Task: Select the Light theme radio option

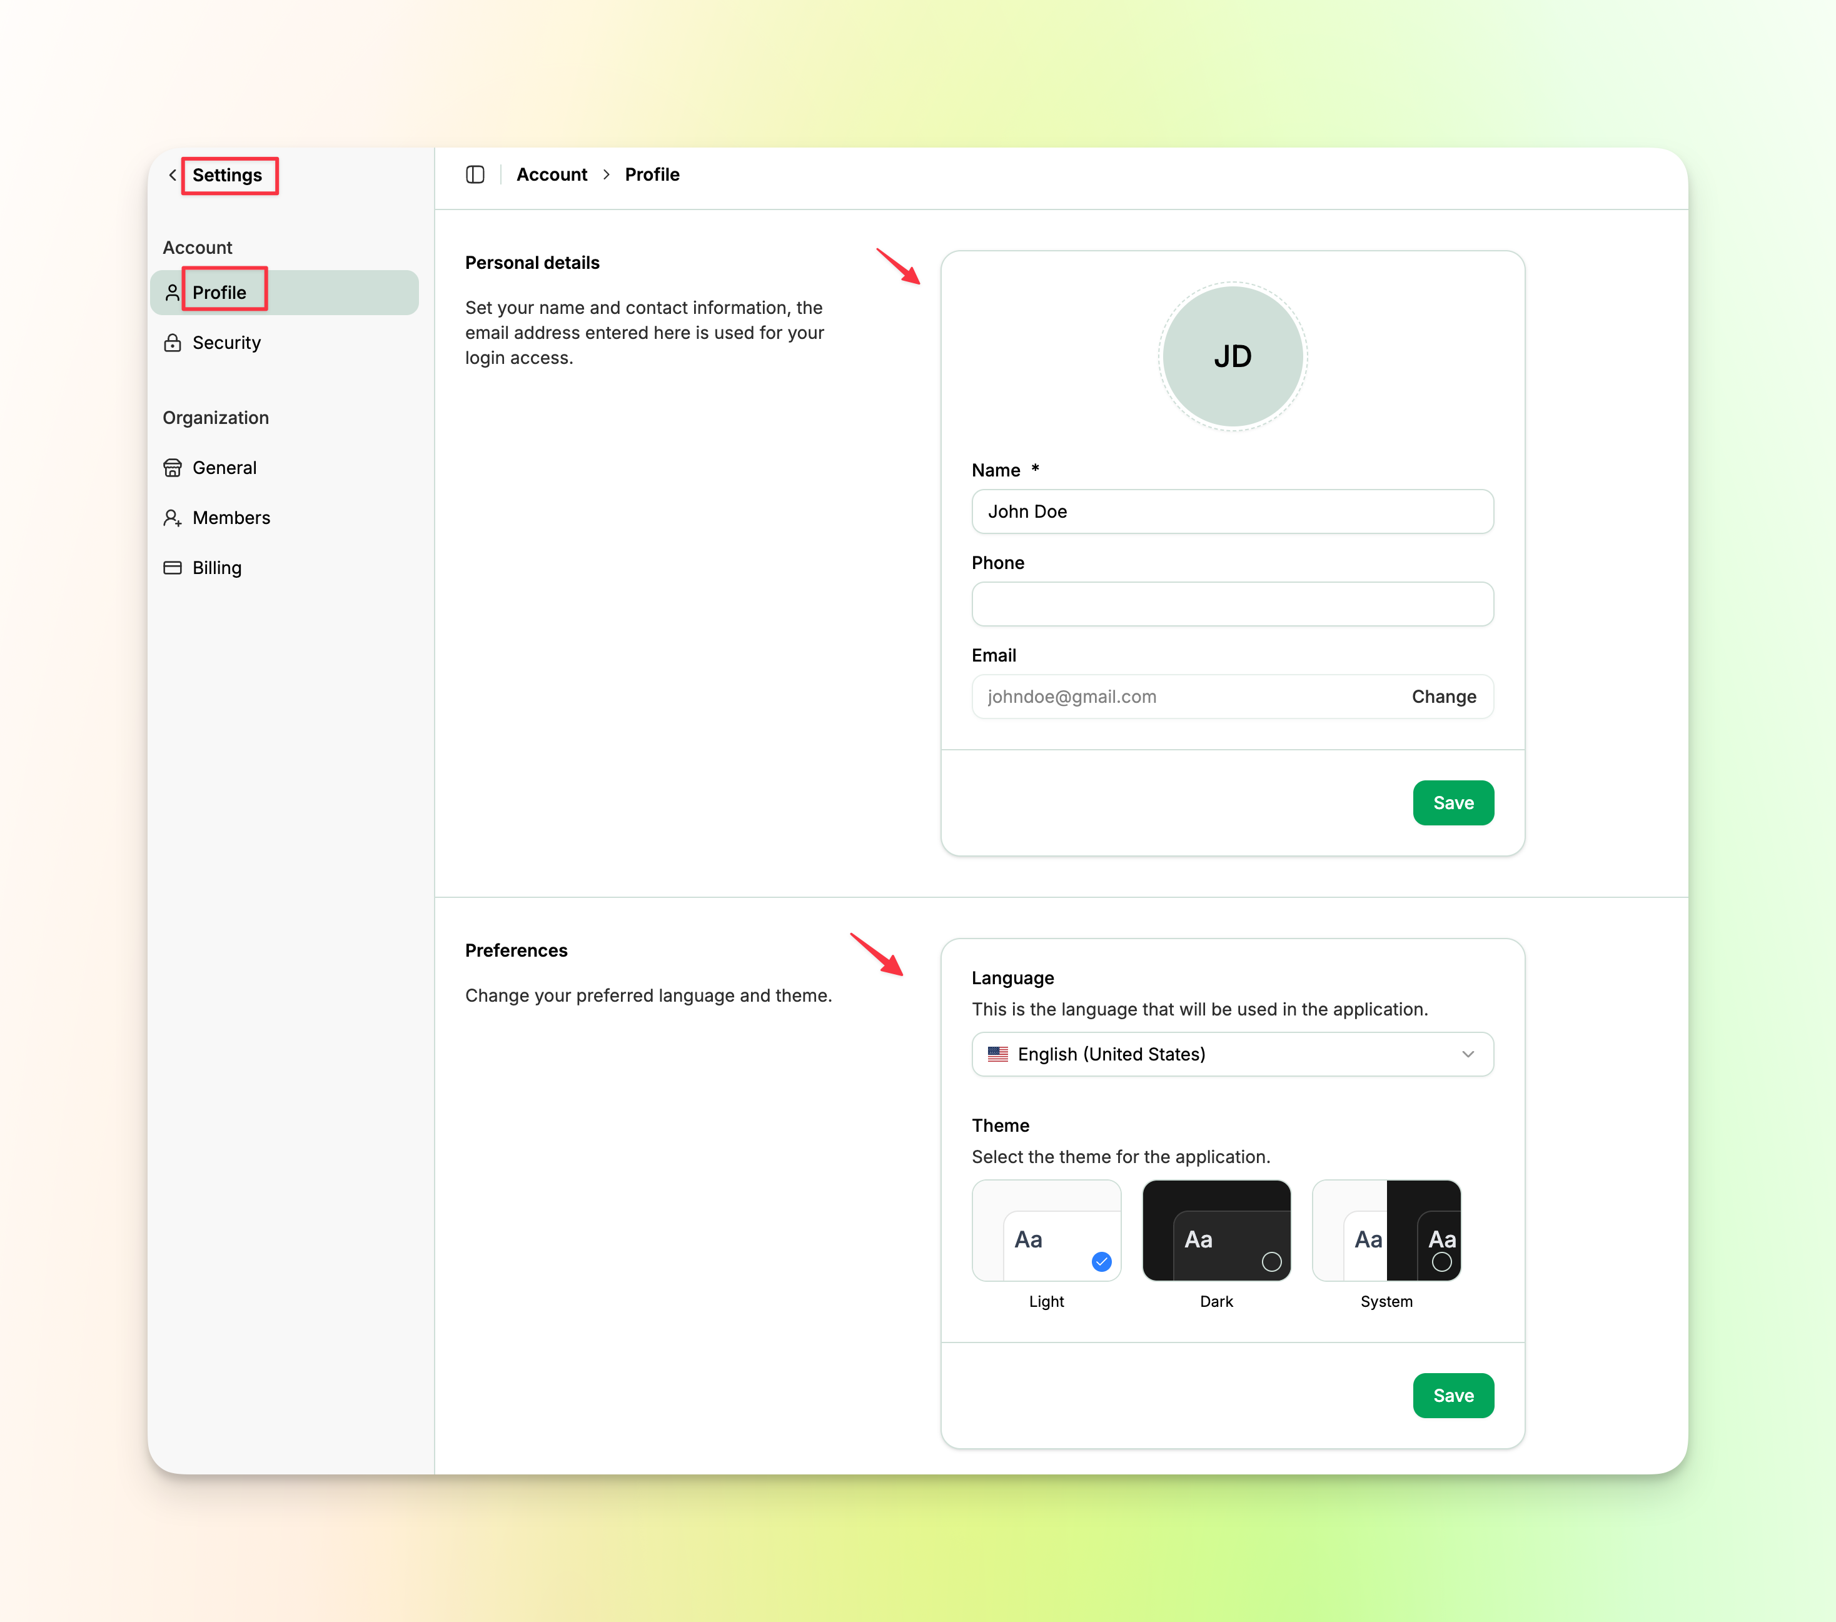Action: coord(1101,1262)
